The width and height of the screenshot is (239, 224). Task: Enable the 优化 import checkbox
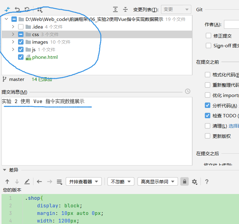point(207,95)
